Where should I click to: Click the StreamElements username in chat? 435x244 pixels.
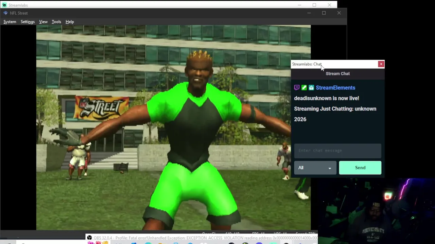[335, 88]
